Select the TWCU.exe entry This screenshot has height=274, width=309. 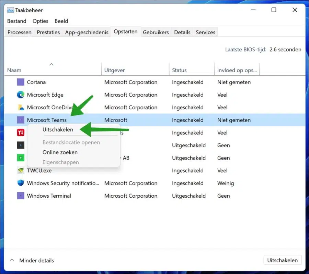click(39, 171)
